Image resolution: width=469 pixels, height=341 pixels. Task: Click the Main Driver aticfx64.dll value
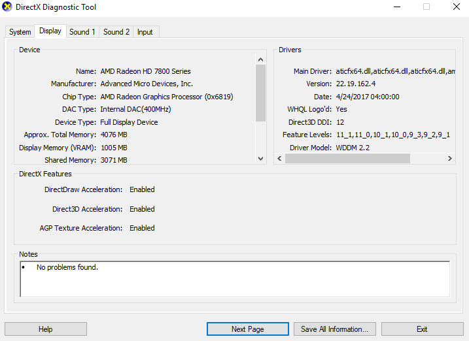396,71
